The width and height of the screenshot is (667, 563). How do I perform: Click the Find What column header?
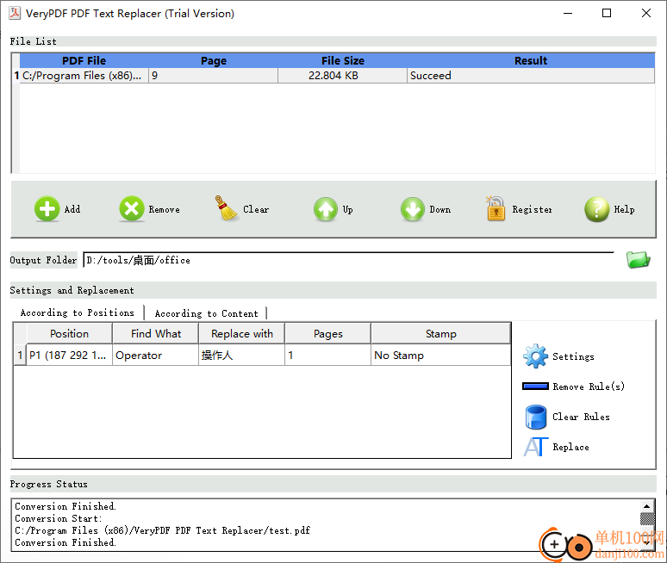click(x=155, y=333)
